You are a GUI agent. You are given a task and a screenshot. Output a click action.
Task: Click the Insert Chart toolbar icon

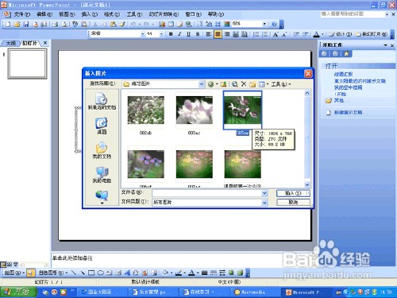(x=162, y=25)
